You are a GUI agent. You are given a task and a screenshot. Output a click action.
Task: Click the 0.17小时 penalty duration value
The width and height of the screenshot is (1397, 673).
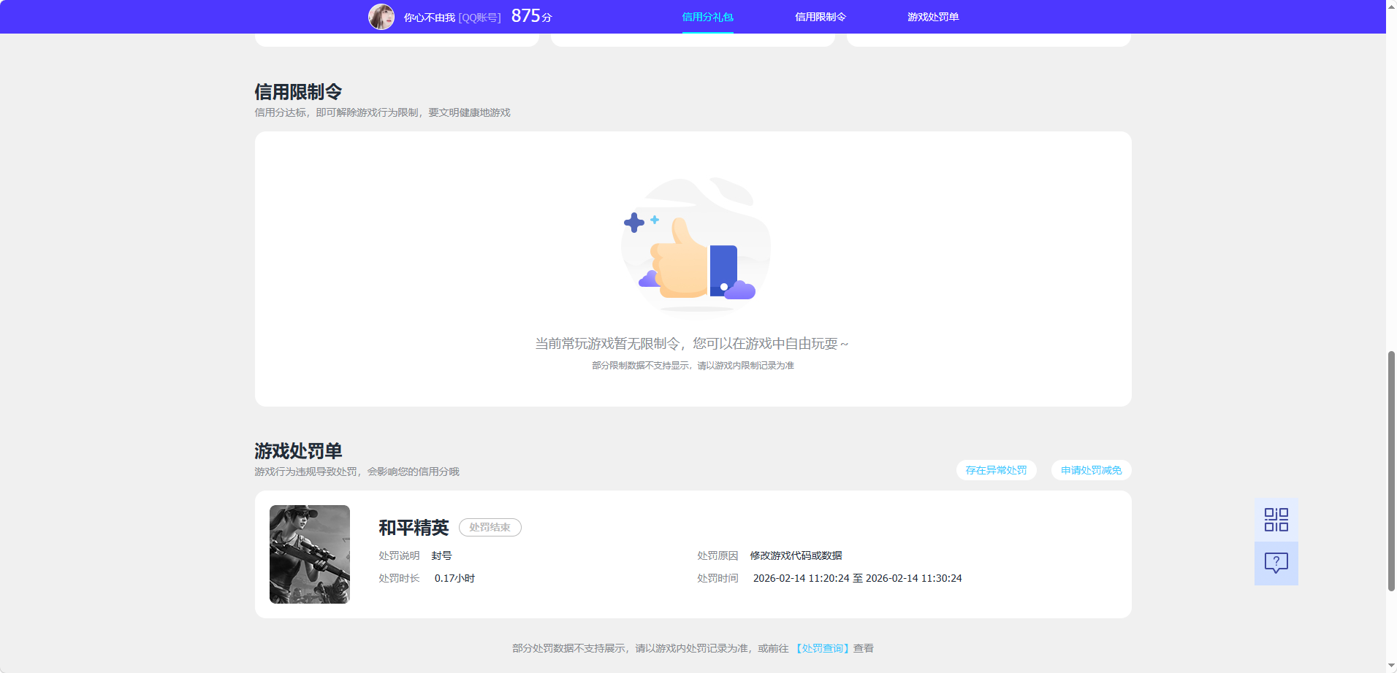click(454, 578)
